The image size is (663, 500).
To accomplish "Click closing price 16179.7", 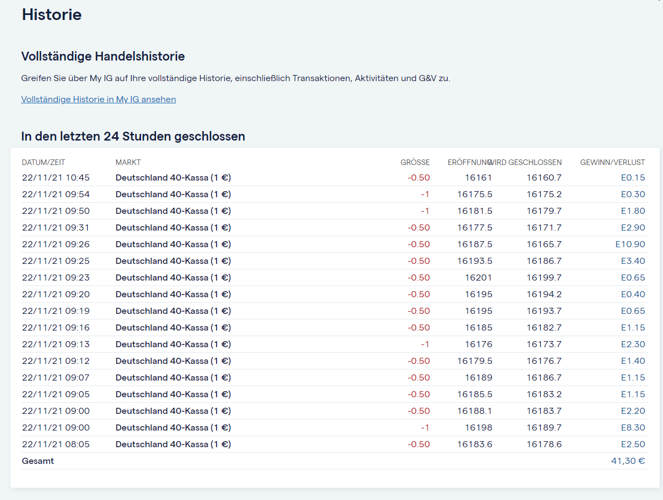I will 544,211.
